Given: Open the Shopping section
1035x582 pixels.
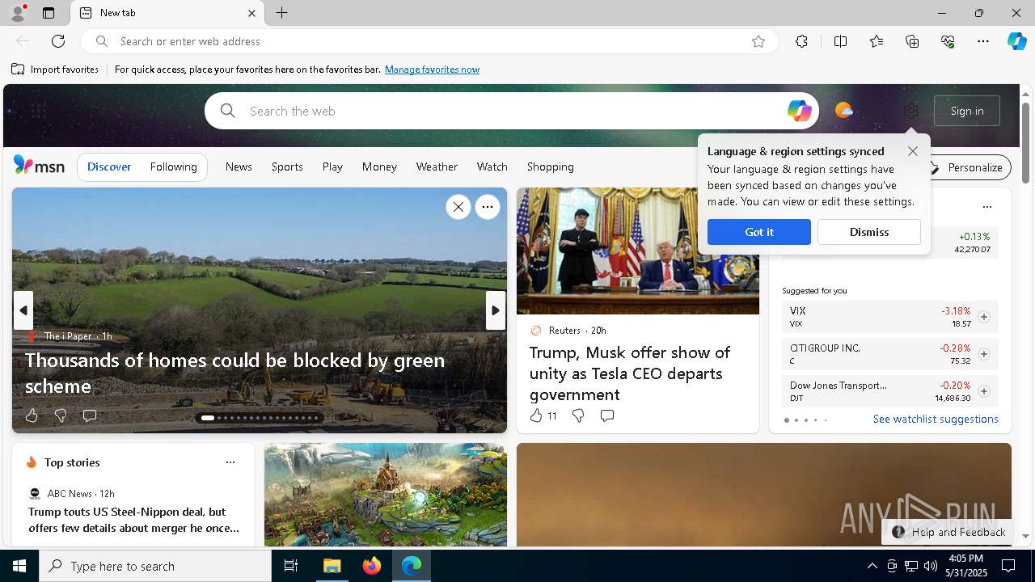Looking at the screenshot, I should point(550,167).
